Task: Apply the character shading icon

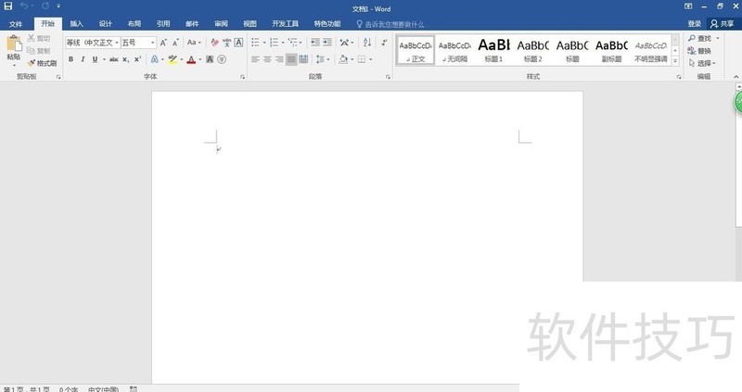Action: click(x=210, y=59)
